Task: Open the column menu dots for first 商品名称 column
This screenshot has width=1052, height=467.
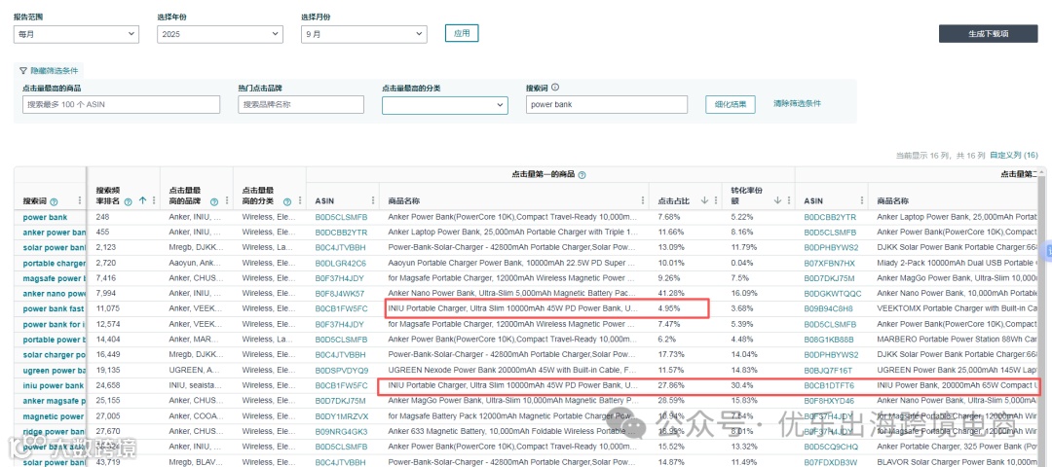Action: click(x=642, y=200)
